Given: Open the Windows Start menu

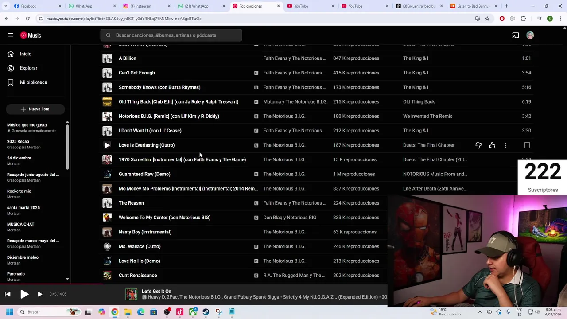Looking at the screenshot, I should pos(9,312).
